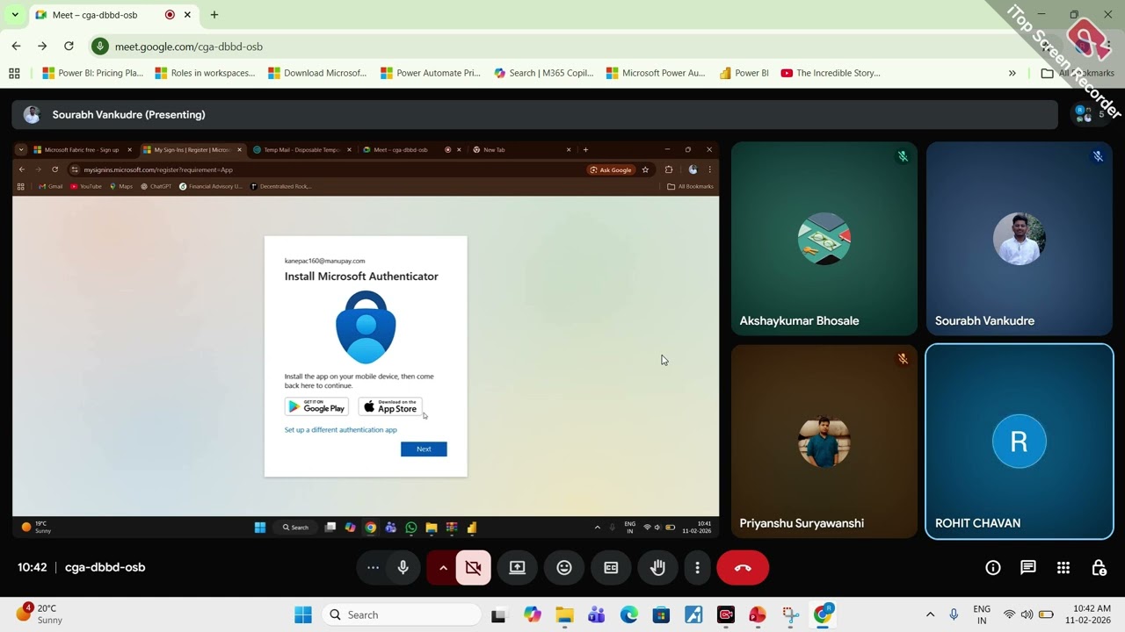Open Chrome apps grid in bookmarks bar
This screenshot has height=632, width=1125.
click(14, 73)
